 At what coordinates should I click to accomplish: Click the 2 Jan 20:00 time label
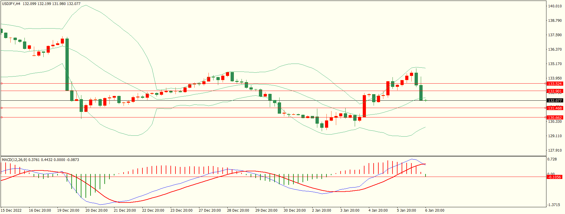coord(321,210)
